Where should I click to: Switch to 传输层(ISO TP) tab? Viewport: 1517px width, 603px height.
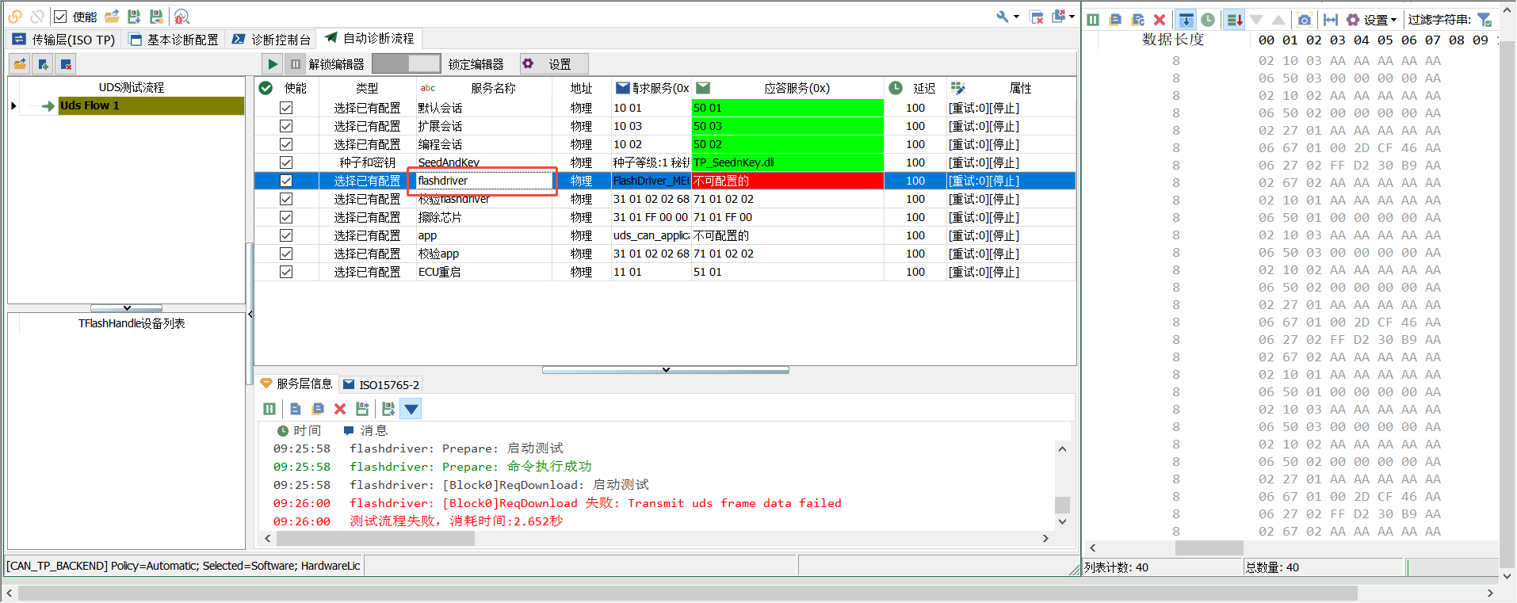(64, 39)
